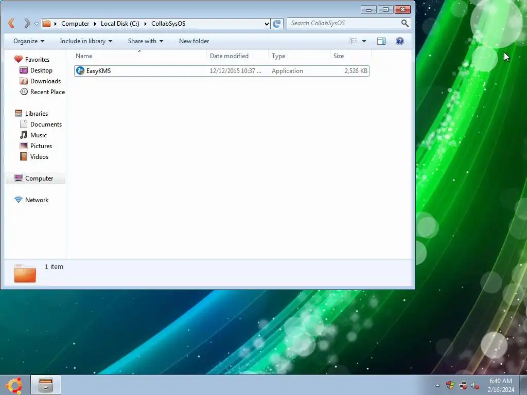Image resolution: width=527 pixels, height=395 pixels.
Task: Select Local Disk (C:) in breadcrumb
Action: [120, 24]
